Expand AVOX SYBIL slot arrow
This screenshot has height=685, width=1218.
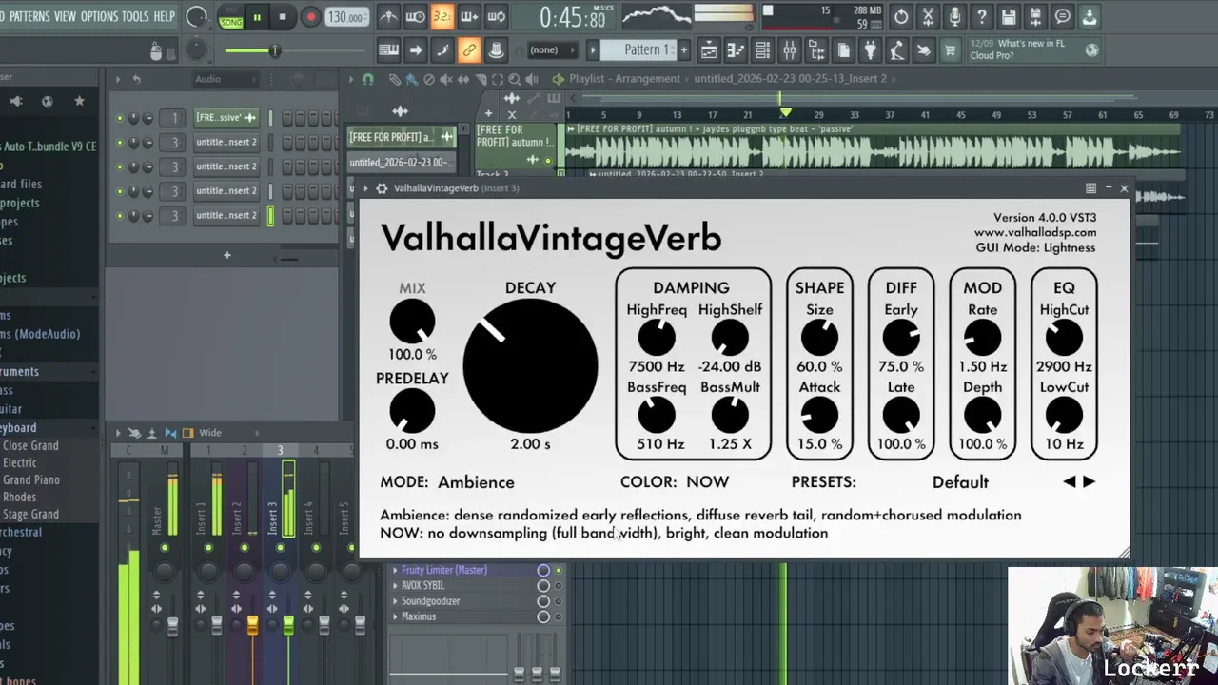[395, 586]
